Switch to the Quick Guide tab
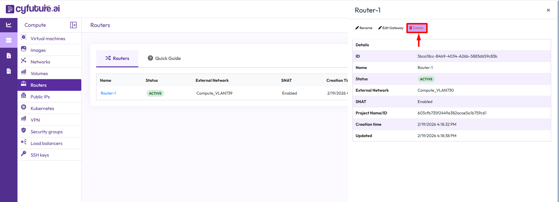This screenshot has width=559, height=202. coord(164,58)
